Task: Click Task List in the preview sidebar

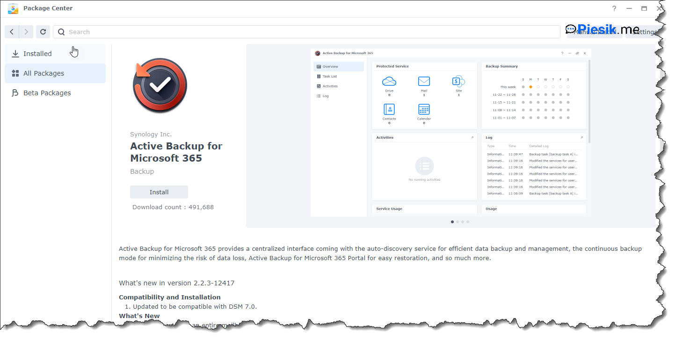Action: [329, 76]
